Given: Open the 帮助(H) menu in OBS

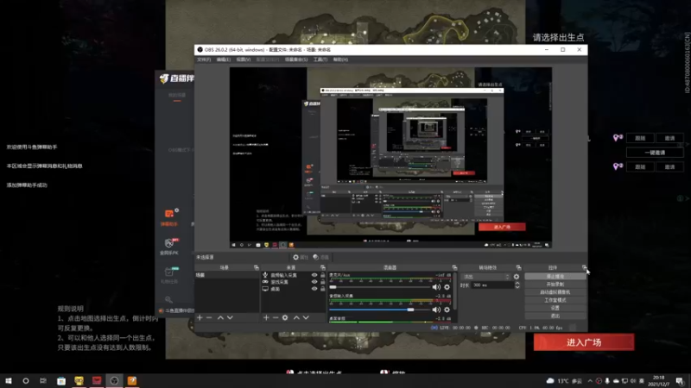Looking at the screenshot, I should coord(340,59).
